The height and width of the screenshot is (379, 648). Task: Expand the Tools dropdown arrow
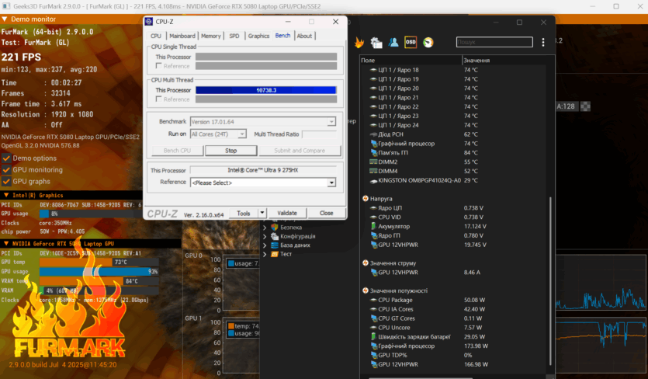click(262, 213)
